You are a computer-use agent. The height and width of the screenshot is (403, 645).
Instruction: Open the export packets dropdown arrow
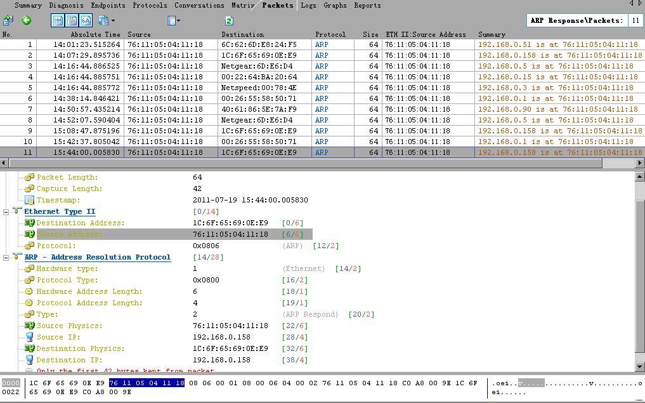point(113,21)
